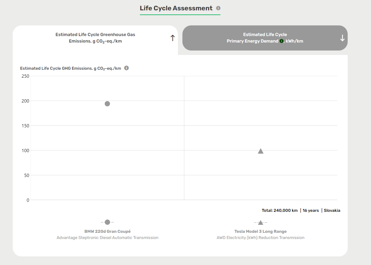Screen dimensions: 371x265
Task: Click the Advantage Steptronic Diesel Automatic Transmission text
Action: pyautogui.click(x=107, y=238)
